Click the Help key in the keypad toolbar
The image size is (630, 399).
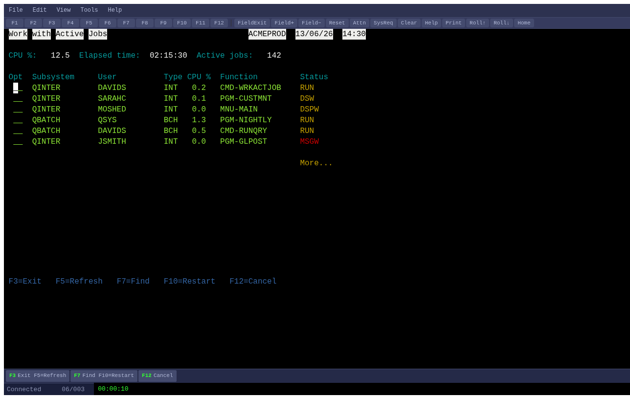[x=431, y=23]
